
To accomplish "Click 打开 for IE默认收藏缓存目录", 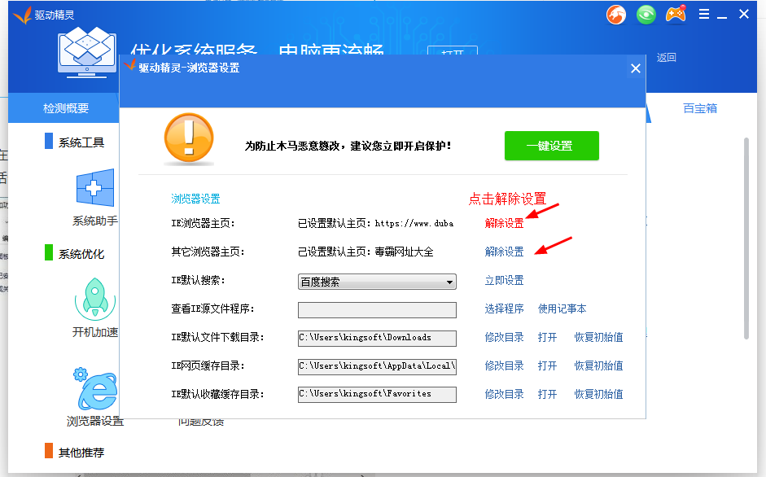I will point(547,394).
